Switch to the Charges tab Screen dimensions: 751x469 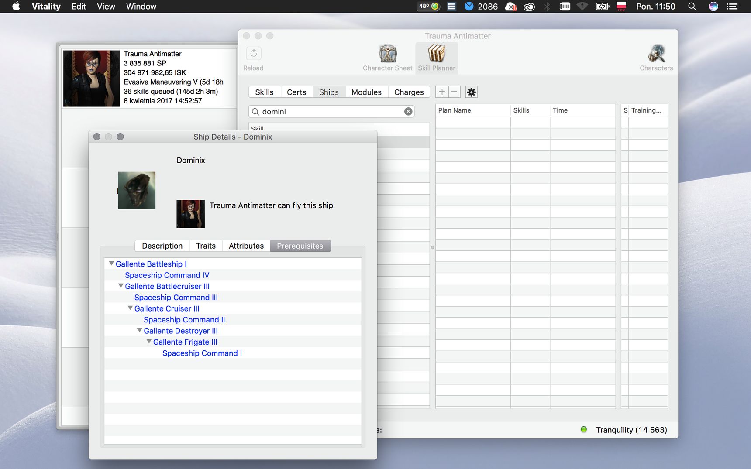(x=409, y=92)
